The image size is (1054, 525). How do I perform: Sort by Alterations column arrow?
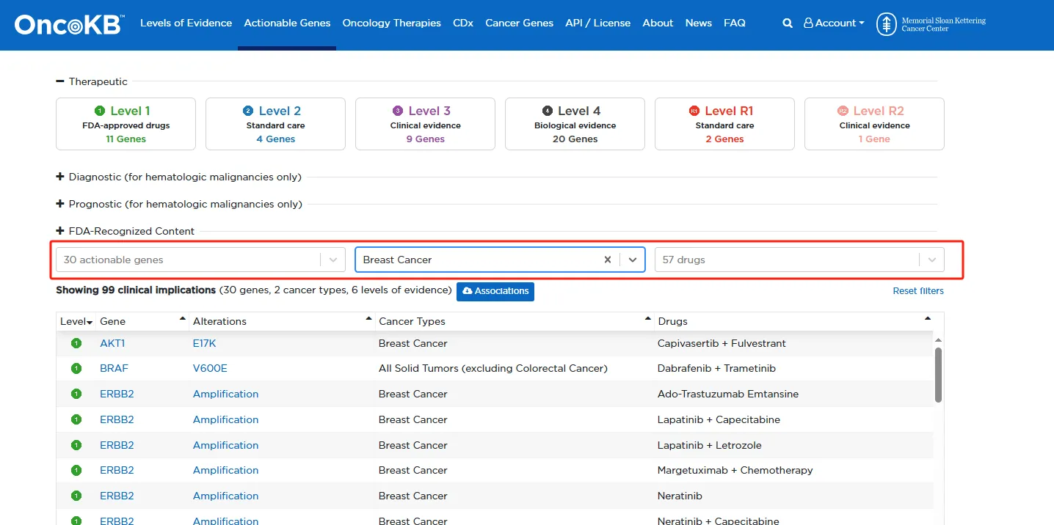368,319
